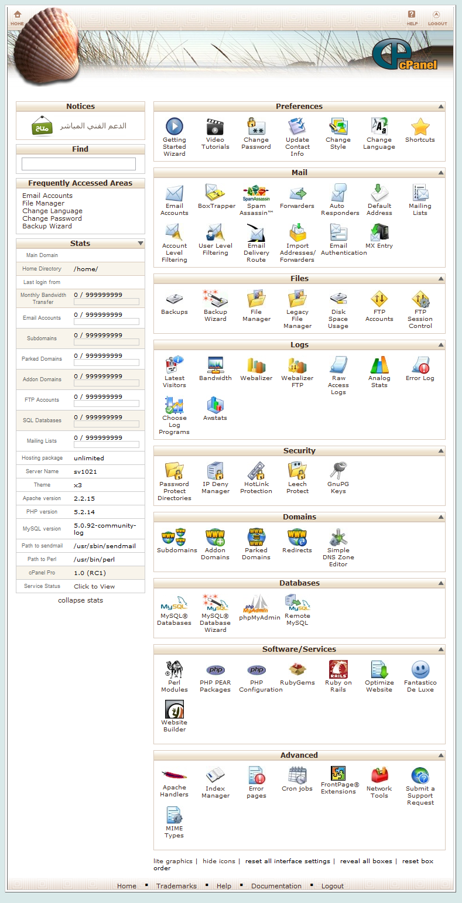This screenshot has height=903, width=462.
Task: Open Spam Assassin
Action: [256, 193]
